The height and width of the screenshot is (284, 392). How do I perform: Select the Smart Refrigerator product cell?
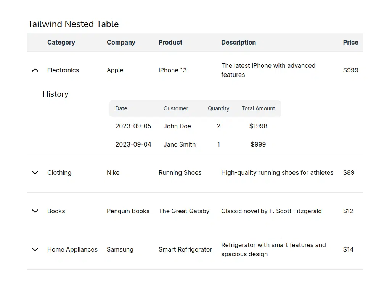(x=185, y=249)
